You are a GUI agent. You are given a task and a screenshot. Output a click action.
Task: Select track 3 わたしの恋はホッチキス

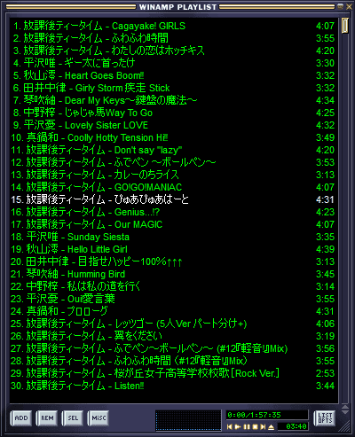click(x=174, y=51)
